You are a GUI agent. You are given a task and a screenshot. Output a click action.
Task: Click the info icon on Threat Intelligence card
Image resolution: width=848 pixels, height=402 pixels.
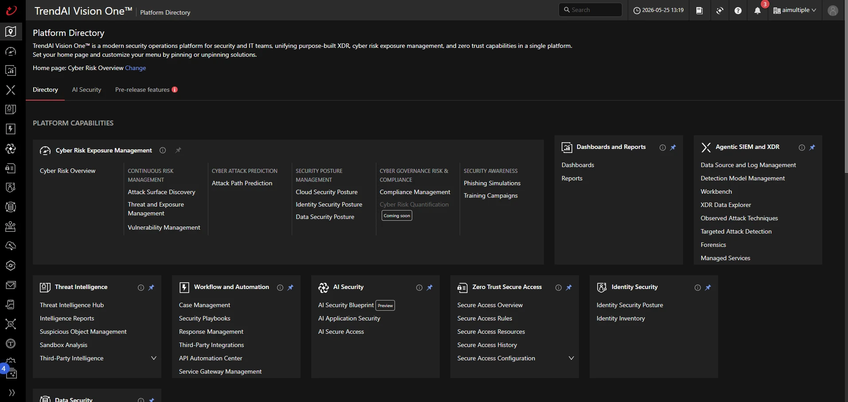[141, 288]
